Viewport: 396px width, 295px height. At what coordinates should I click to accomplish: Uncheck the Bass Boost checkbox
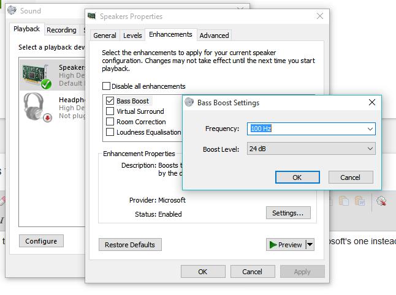pyautogui.click(x=110, y=101)
